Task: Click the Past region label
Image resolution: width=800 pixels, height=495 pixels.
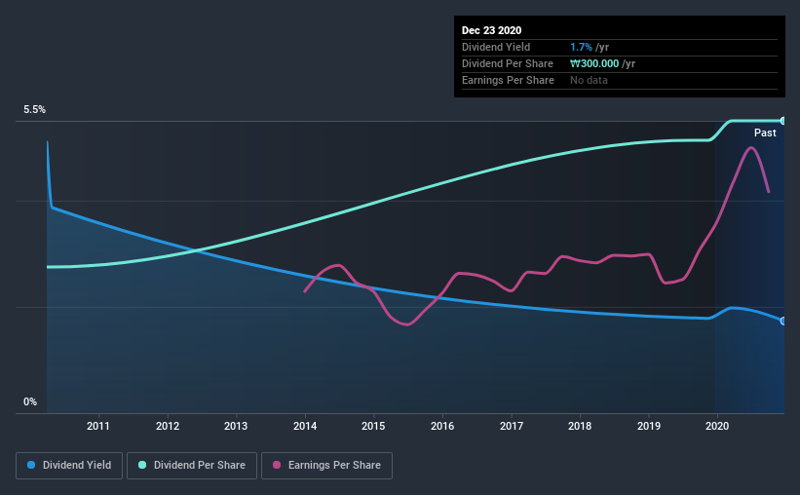Action: 765,133
